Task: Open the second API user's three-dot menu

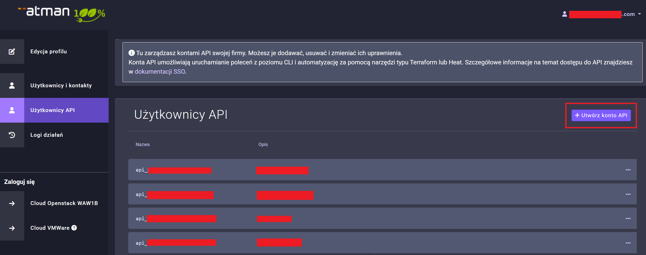Action: (x=628, y=194)
